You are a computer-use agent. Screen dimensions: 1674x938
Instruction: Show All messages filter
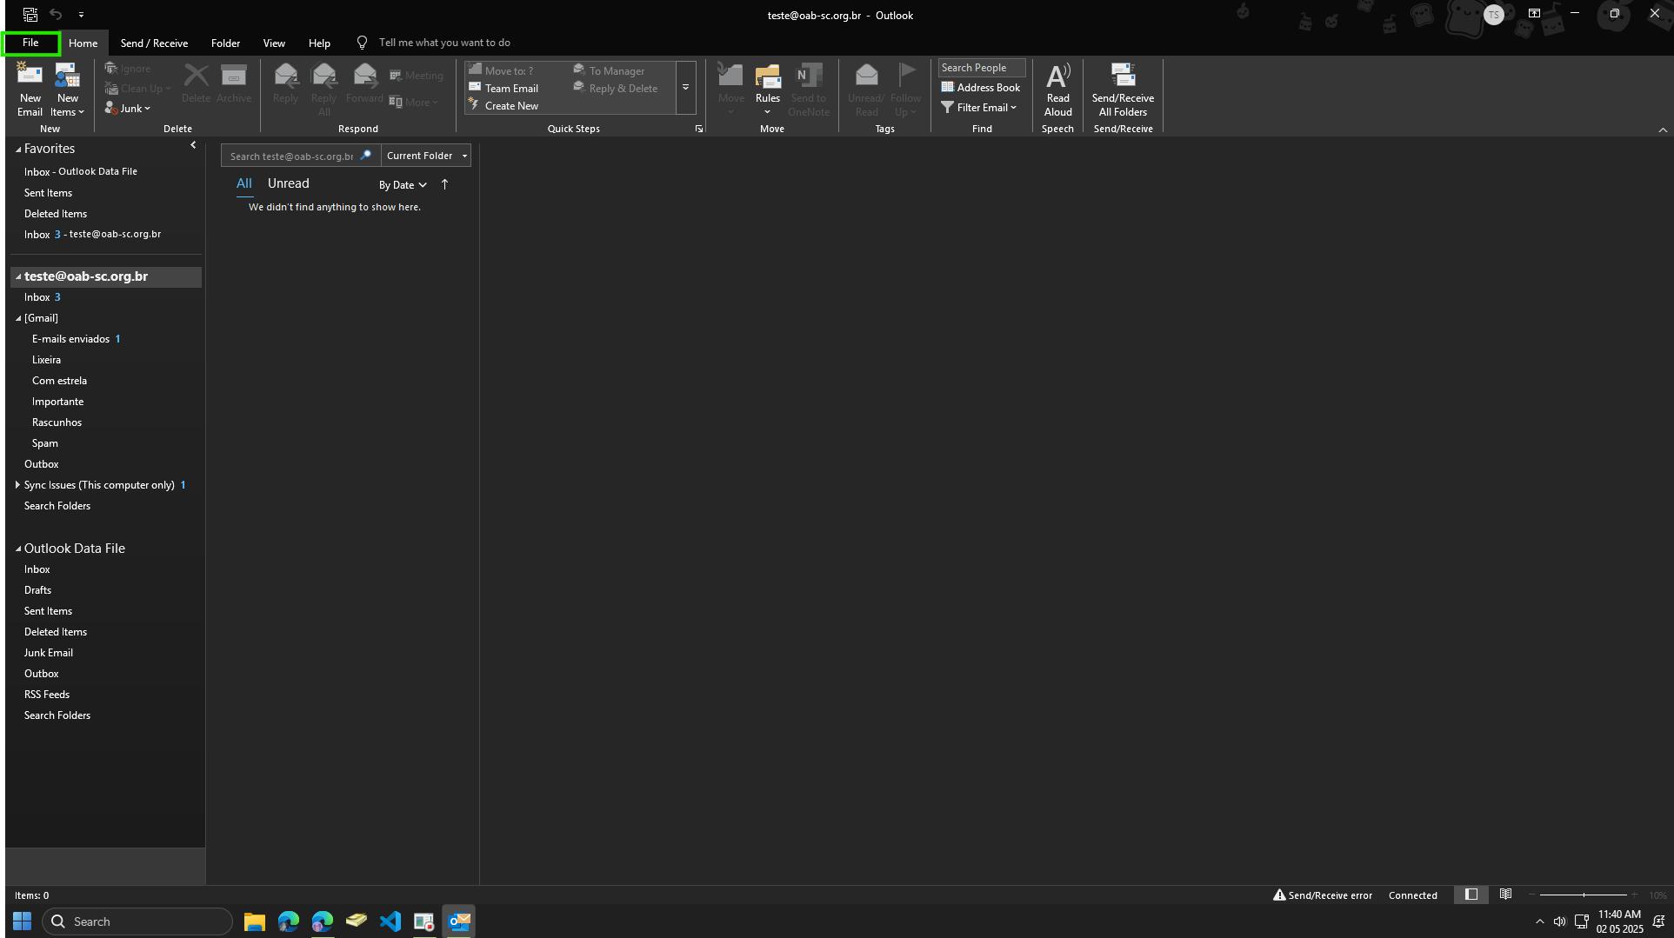click(x=243, y=183)
